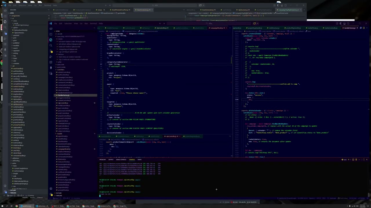
Task: Switch to the PROBLEMS panel tab
Action: click(x=103, y=159)
